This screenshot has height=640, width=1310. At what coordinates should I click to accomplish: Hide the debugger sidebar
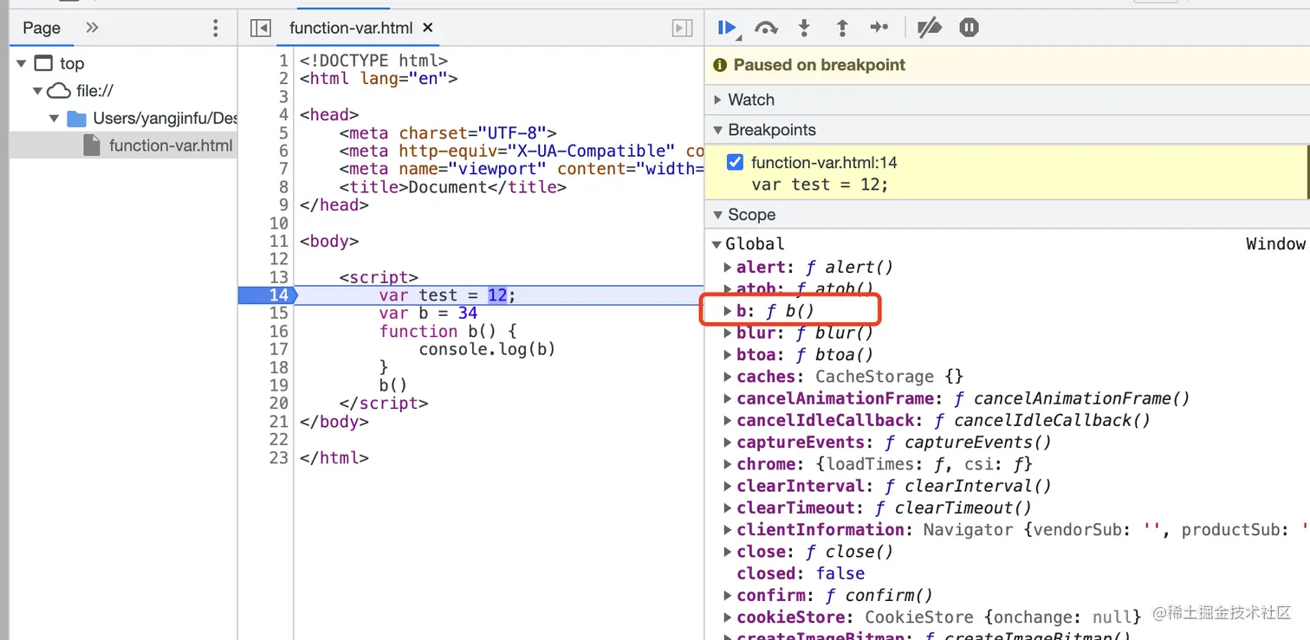click(683, 28)
